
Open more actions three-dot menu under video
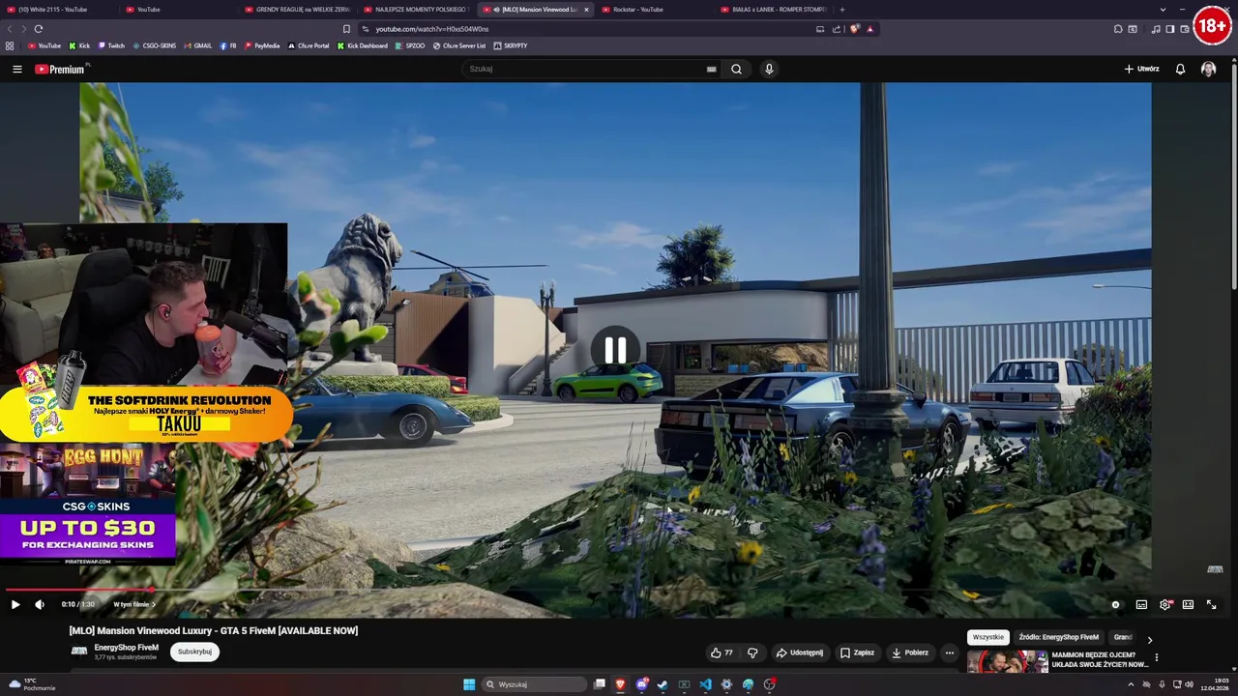pos(949,652)
